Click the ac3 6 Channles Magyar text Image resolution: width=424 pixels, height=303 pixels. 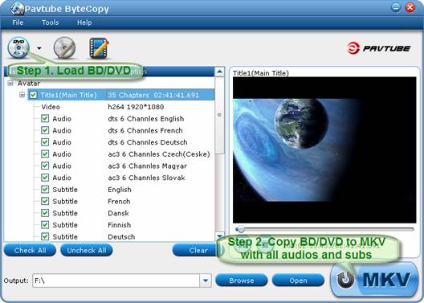click(x=148, y=166)
